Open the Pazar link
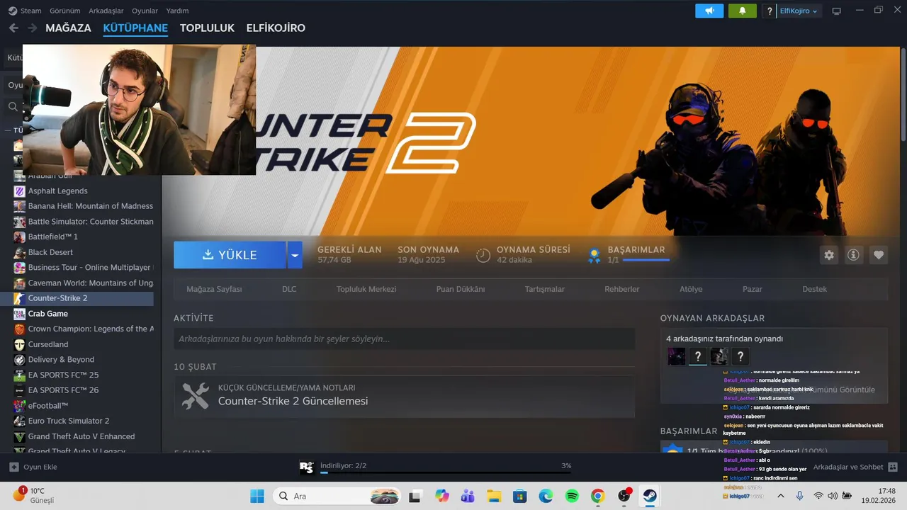Viewport: 907px width, 510px height. [753, 289]
